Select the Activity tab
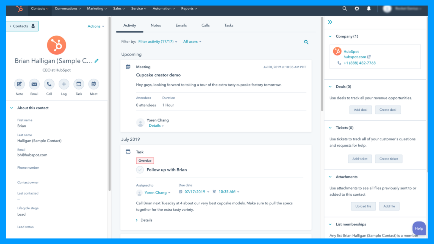The height and width of the screenshot is (244, 434). (130, 25)
